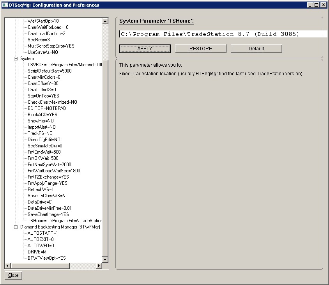Image resolution: width=329 pixels, height=285 pixels.
Task: Select Diamond Backtesting Manager (BTWFMgr) item
Action: tap(60, 227)
